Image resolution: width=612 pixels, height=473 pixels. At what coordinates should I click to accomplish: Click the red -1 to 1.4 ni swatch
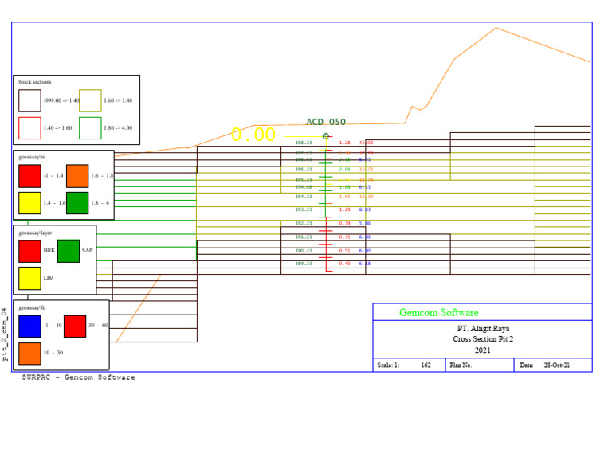tap(29, 176)
